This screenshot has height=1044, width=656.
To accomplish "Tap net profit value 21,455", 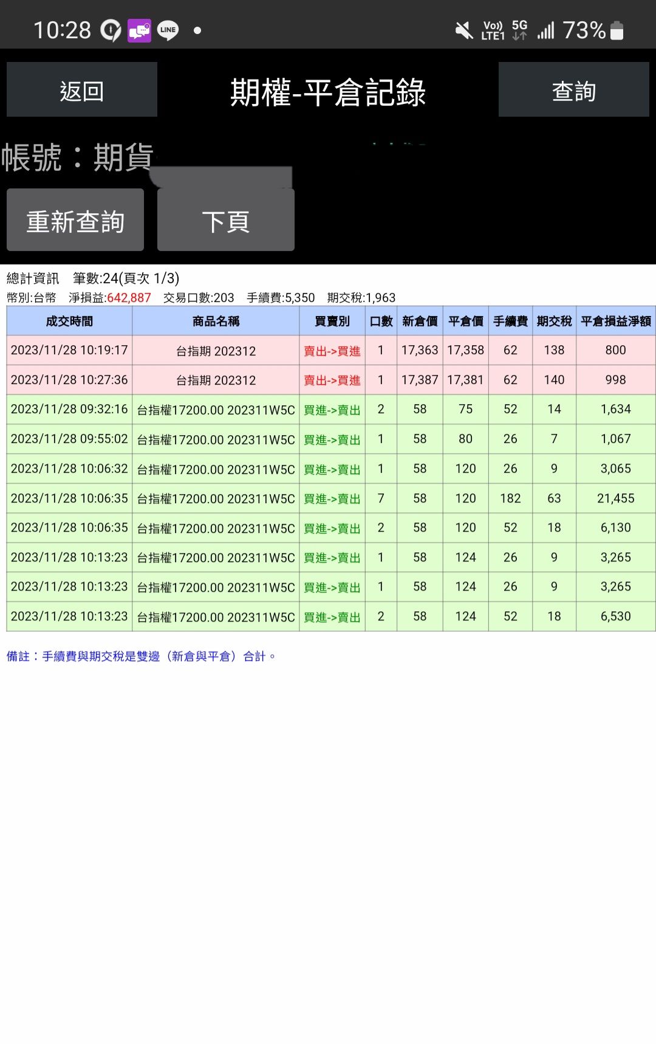I will pyautogui.click(x=616, y=498).
